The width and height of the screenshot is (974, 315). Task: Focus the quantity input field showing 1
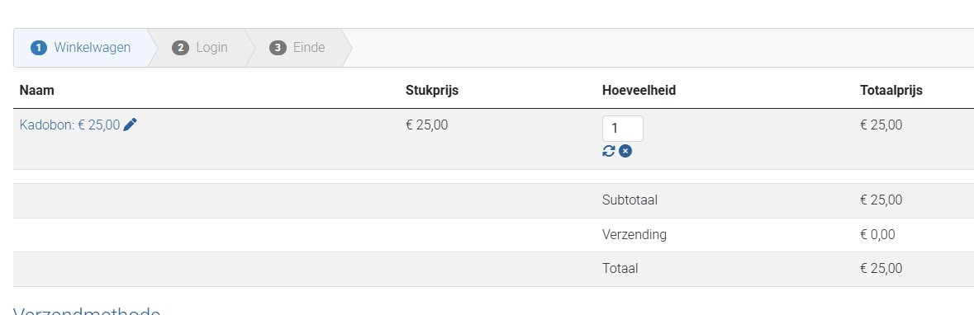pos(622,129)
